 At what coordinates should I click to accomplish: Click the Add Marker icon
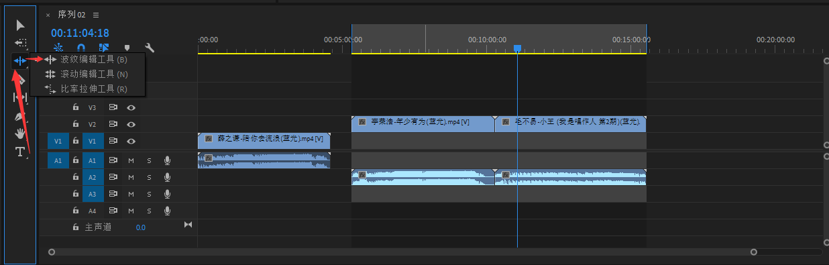(127, 48)
